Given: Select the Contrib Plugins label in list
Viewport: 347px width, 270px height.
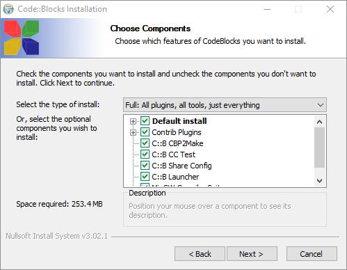Looking at the screenshot, I should coord(177,132).
